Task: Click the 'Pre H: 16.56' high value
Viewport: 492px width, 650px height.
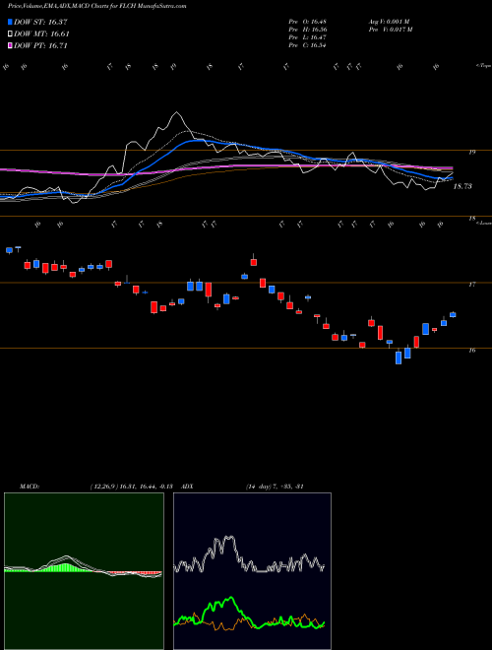Action: click(x=309, y=30)
